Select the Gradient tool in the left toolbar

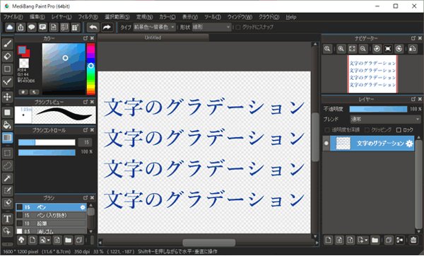point(7,137)
